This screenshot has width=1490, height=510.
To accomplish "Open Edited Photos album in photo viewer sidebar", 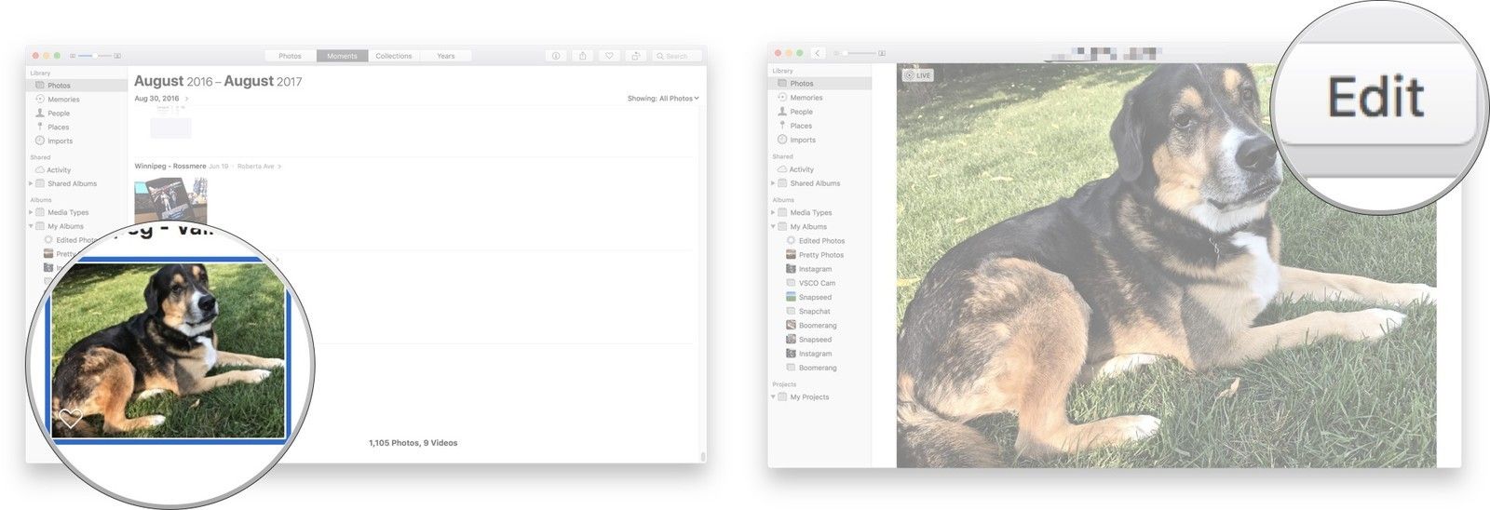I will tap(820, 241).
